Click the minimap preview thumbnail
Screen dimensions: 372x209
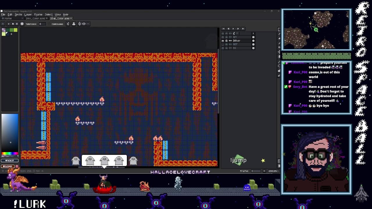point(316,29)
